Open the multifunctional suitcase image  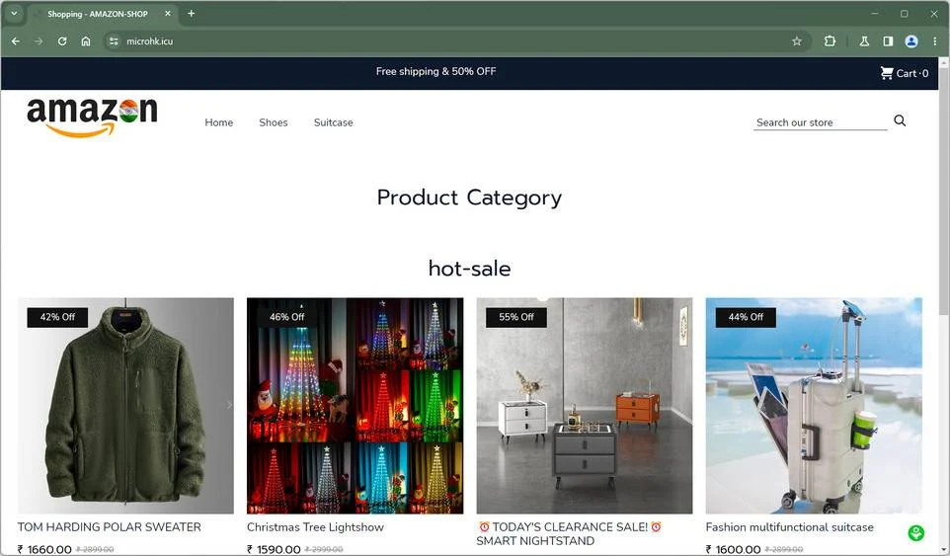814,405
